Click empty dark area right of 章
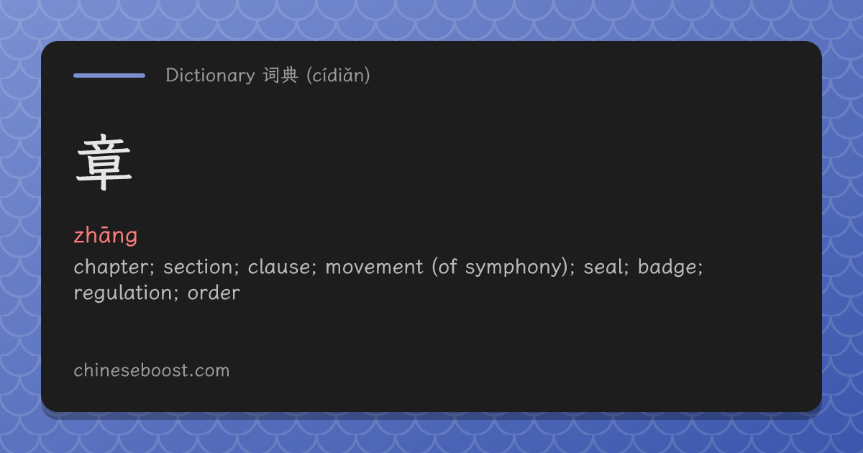Viewport: 863px width, 453px height. click(x=467, y=165)
